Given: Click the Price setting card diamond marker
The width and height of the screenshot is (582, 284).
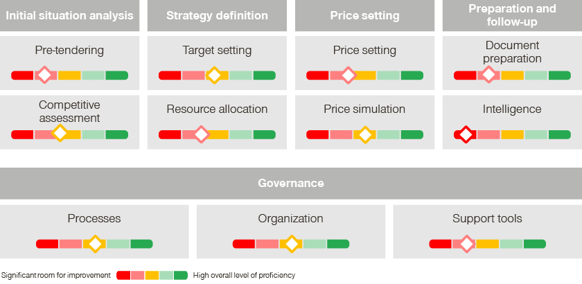Looking at the screenshot, I should coord(348,75).
